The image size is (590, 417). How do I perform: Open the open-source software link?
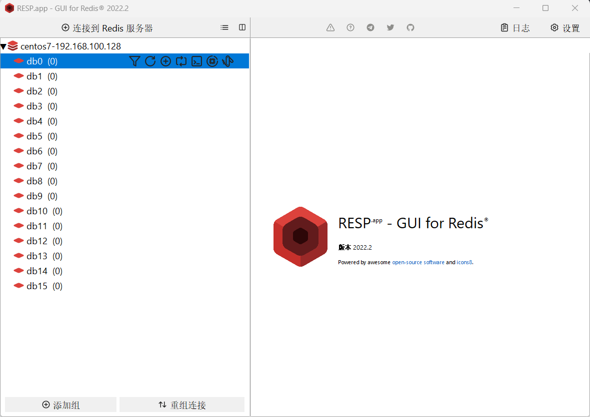coord(418,262)
